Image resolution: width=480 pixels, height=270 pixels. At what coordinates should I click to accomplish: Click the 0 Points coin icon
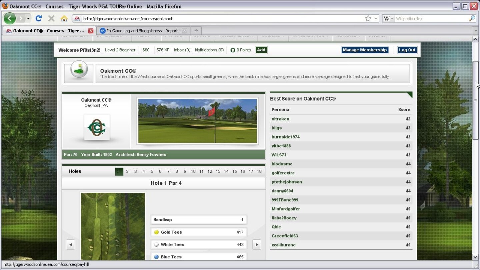pyautogui.click(x=233, y=50)
